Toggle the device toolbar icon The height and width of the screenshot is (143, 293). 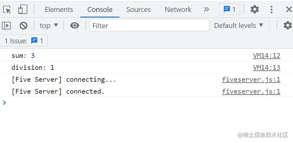(x=23, y=9)
